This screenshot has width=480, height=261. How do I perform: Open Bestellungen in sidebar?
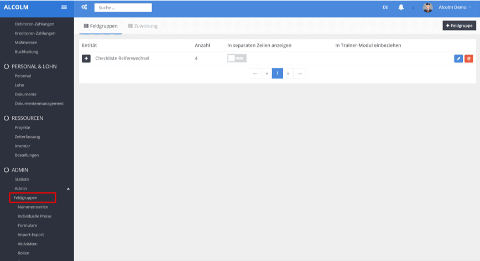coord(27,155)
